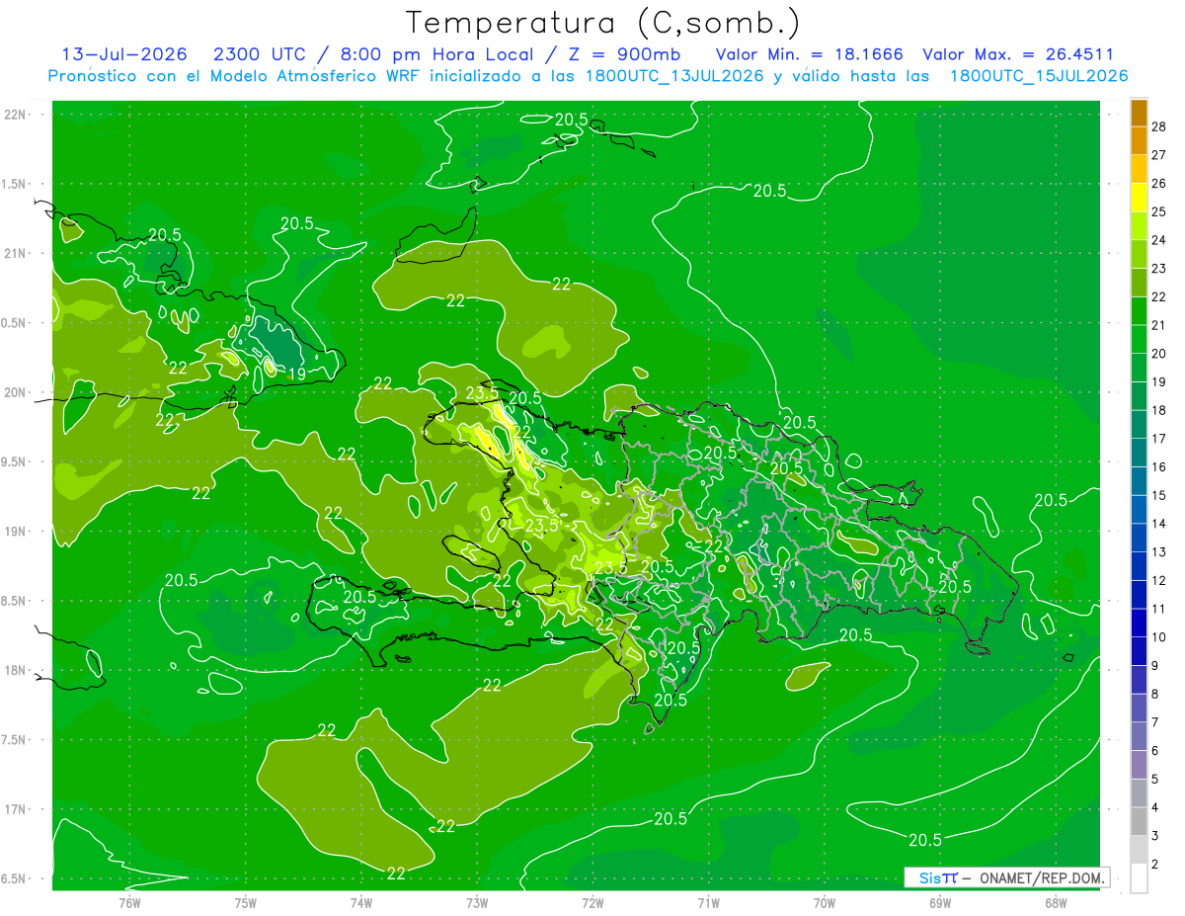Click the "73W" longitude axis label

(x=477, y=902)
